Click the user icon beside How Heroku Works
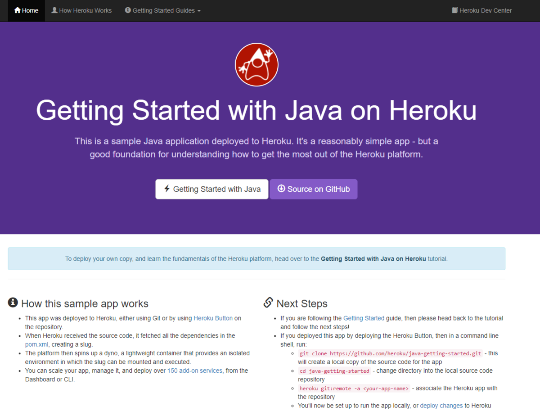 pos(54,10)
